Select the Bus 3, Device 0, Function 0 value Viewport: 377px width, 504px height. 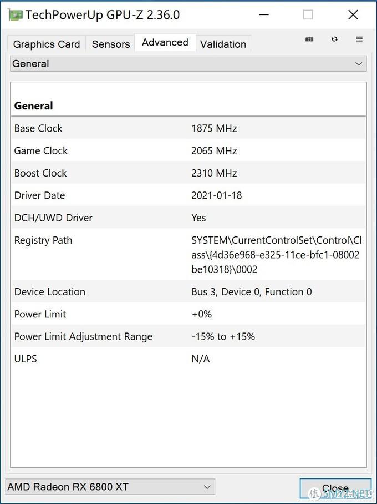(252, 291)
